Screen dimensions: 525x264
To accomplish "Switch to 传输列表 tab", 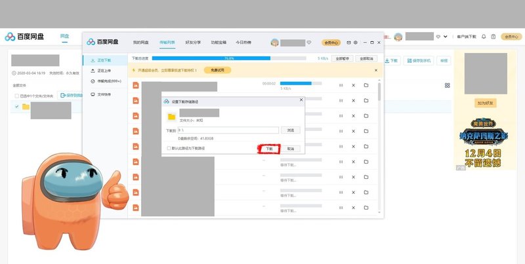I will [x=167, y=43].
